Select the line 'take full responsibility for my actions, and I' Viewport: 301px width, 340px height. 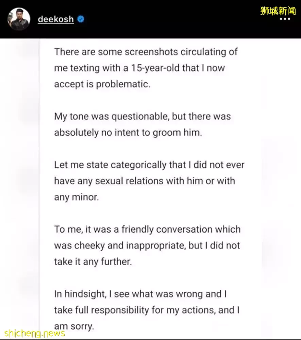(147, 310)
